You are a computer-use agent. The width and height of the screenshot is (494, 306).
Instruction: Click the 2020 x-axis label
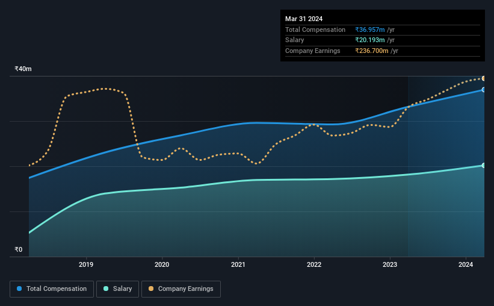pos(162,264)
